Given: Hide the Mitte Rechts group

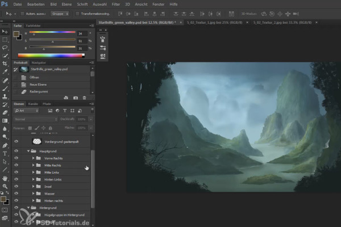Looking at the screenshot, I should point(16,165).
